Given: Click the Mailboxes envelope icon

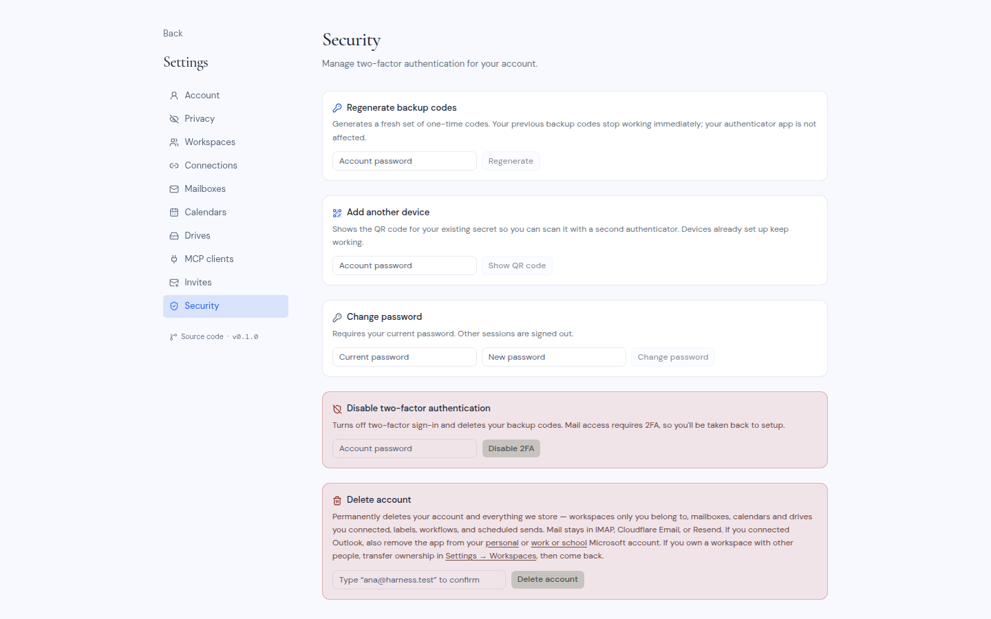Looking at the screenshot, I should (174, 189).
